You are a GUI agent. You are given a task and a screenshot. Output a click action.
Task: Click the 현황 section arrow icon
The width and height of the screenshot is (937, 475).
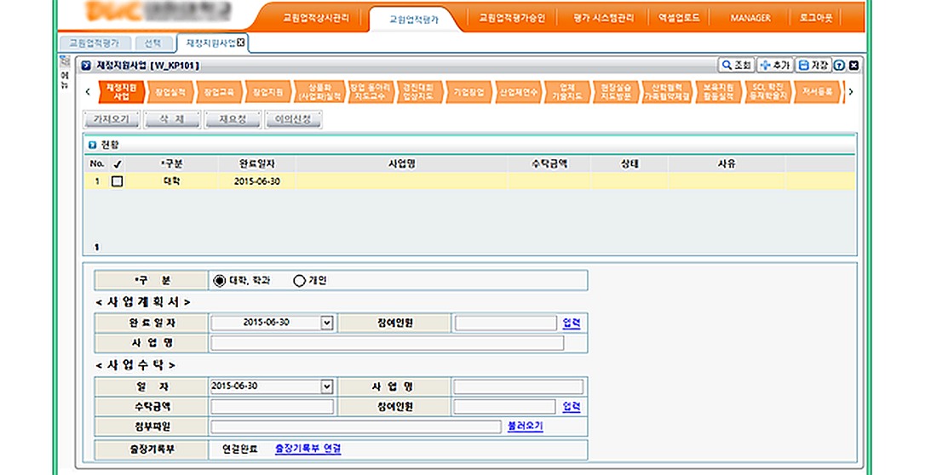92,145
